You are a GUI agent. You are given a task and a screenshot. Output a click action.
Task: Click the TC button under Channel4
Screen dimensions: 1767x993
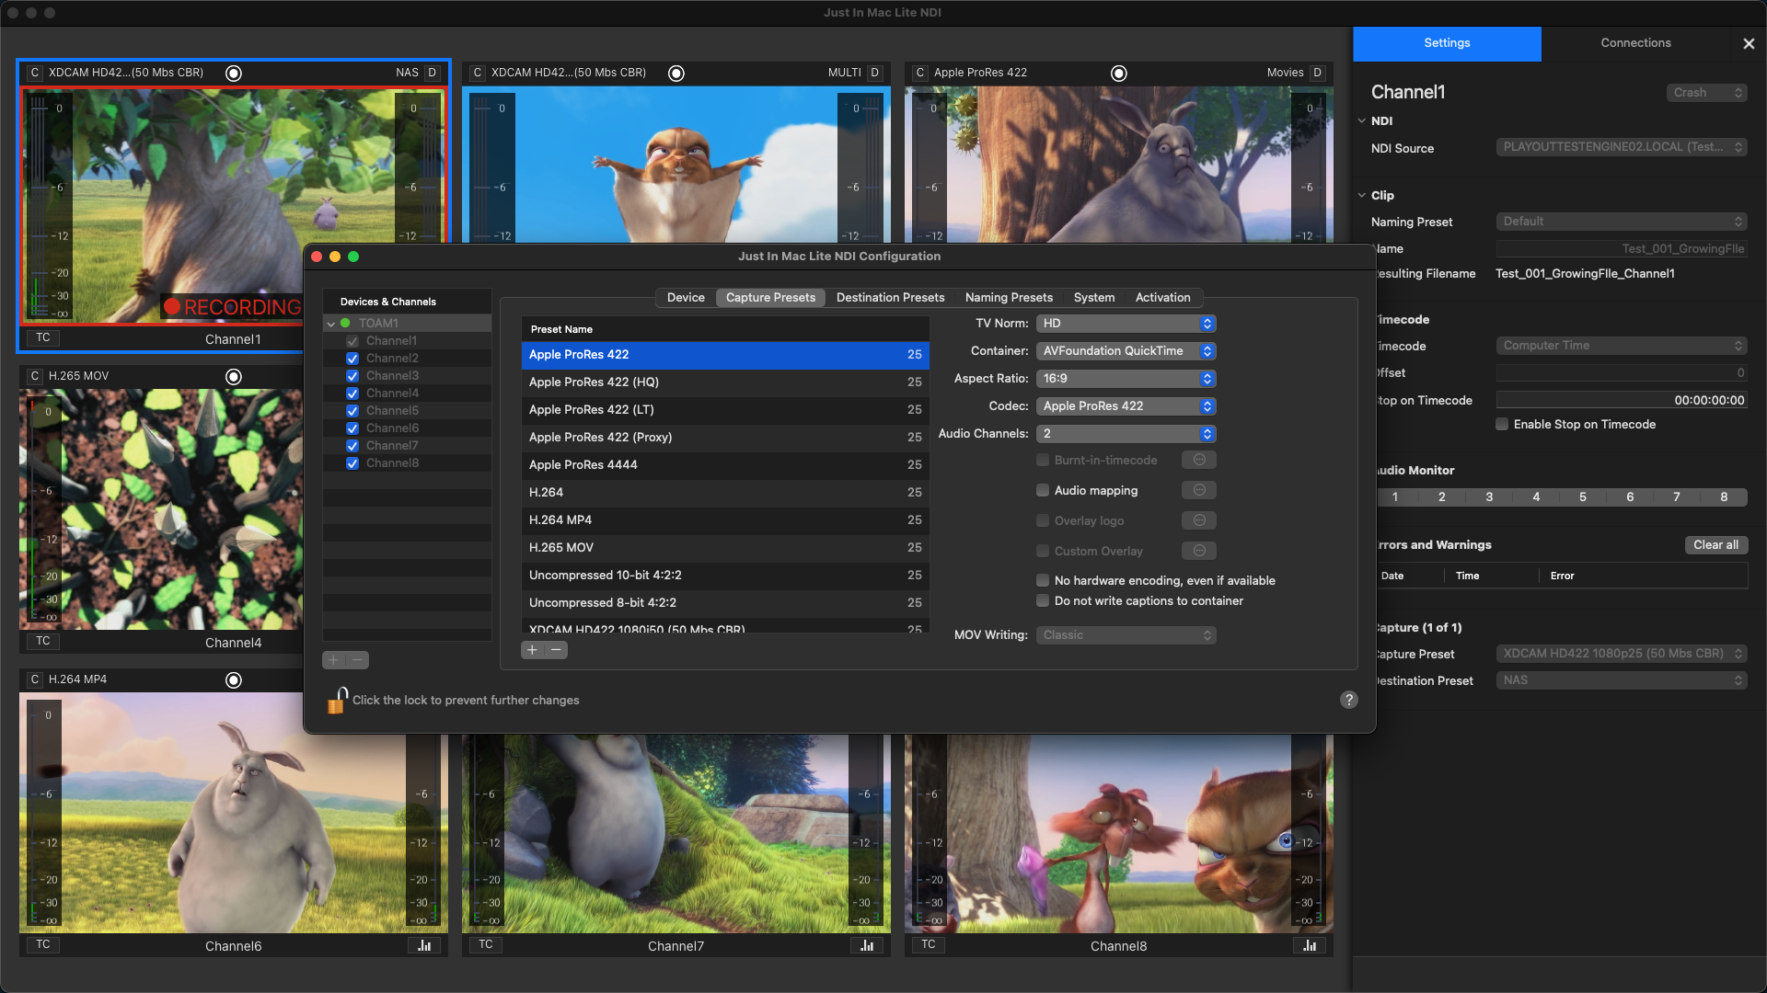43,641
